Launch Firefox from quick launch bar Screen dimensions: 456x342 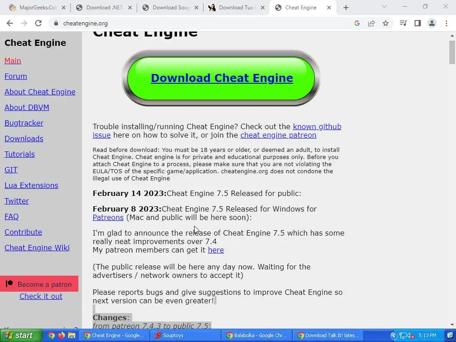tap(61, 335)
